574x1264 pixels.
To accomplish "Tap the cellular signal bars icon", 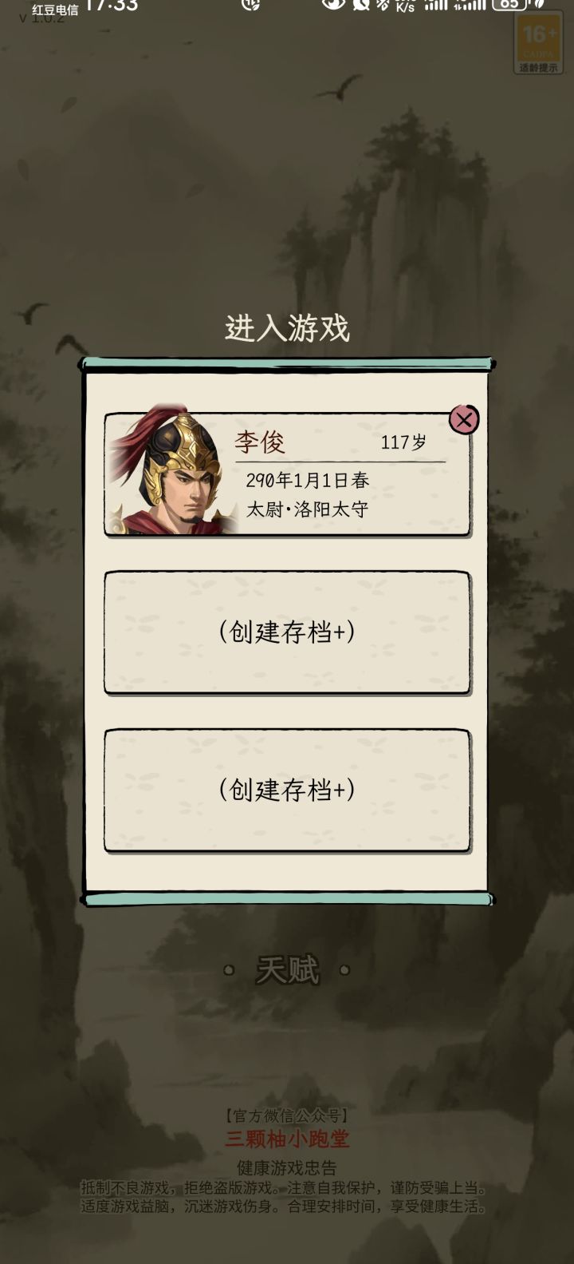I will (x=436, y=5).
